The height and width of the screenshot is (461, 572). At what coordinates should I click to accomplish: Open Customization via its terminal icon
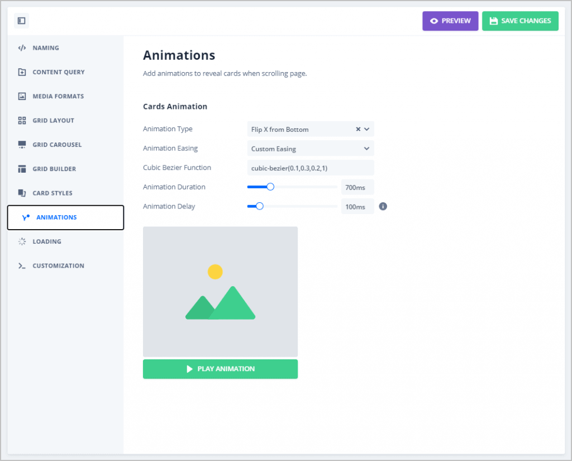point(21,265)
